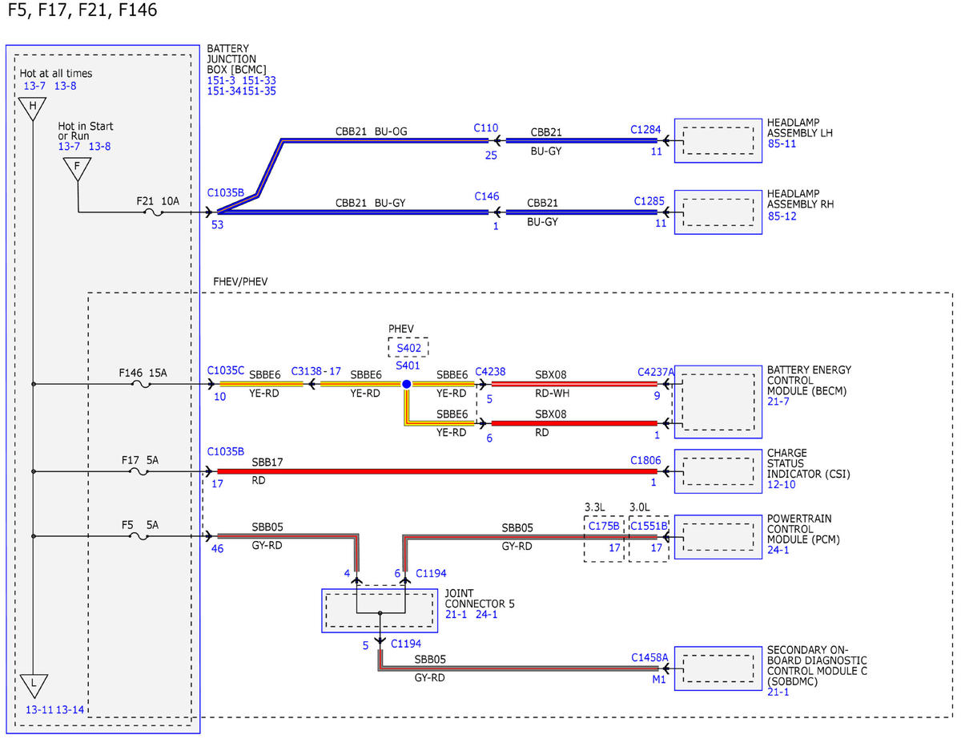This screenshot has width=961, height=743.
Task: Click the F21 10A fuse symbol
Action: click(153, 213)
